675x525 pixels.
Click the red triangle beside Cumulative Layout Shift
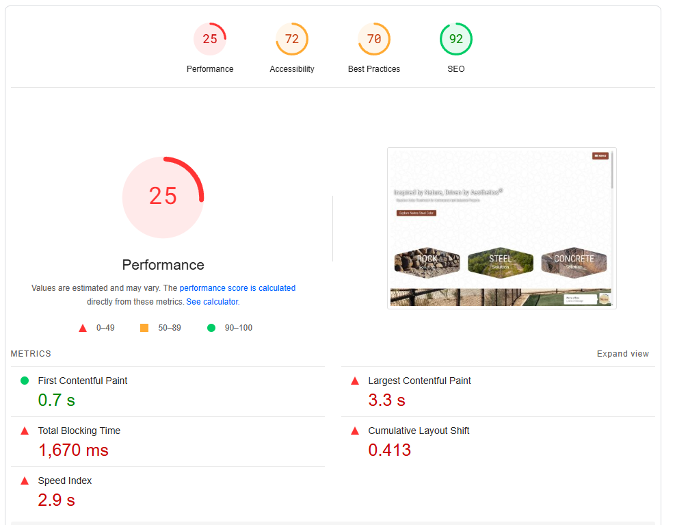point(355,431)
